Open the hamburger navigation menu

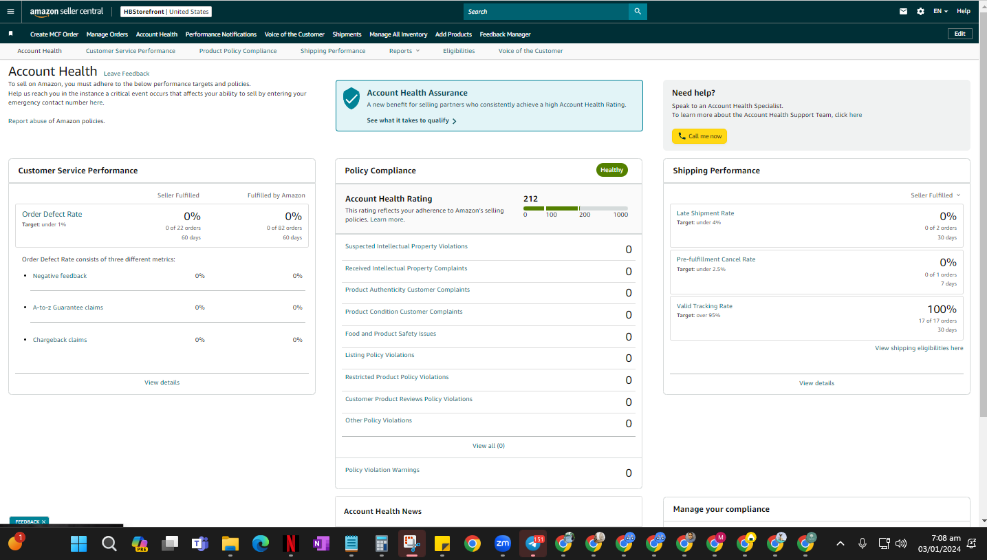(10, 11)
